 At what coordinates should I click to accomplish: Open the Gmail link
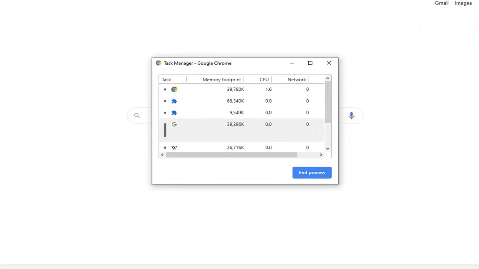click(x=442, y=3)
